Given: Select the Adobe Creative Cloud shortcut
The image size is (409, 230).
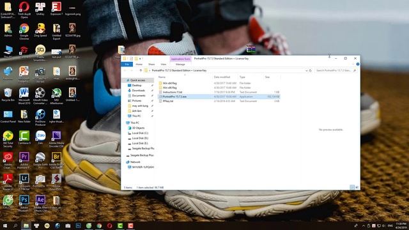Looking at the screenshot, I should point(8,160).
